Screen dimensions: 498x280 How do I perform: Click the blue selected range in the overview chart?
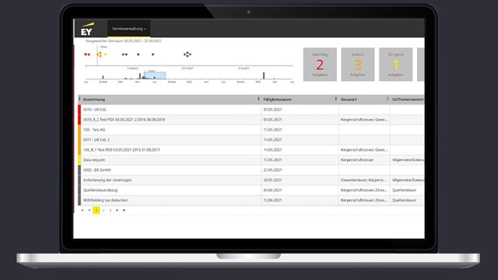tap(155, 75)
